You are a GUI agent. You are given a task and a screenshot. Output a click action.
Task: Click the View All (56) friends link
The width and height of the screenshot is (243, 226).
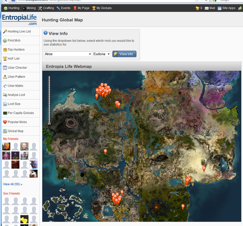tap(12, 184)
